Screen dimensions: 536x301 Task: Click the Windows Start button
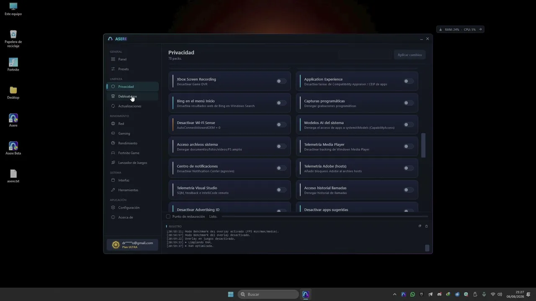point(231,294)
